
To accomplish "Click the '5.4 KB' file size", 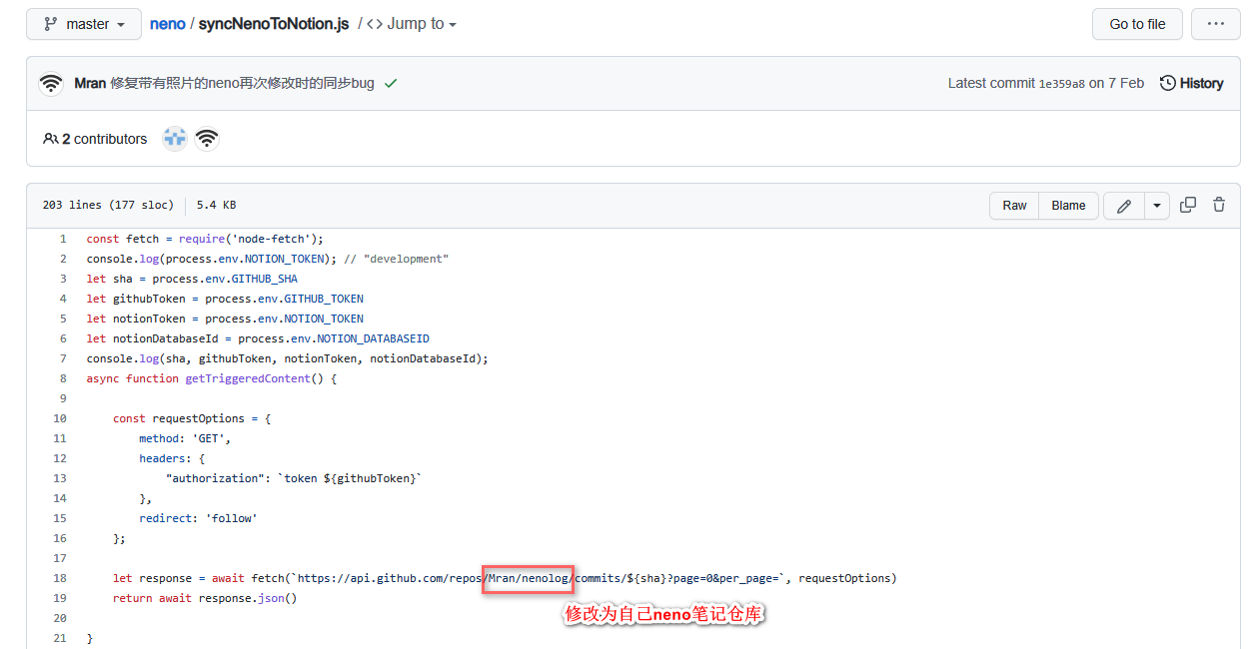I will [216, 205].
